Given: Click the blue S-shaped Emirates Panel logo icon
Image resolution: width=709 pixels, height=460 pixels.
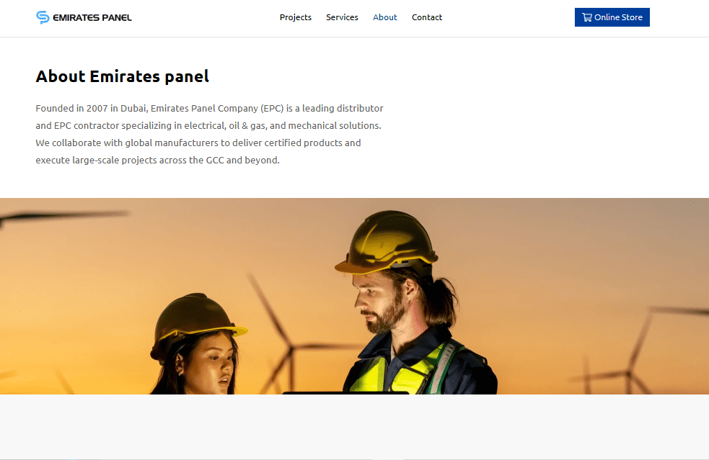Looking at the screenshot, I should tap(43, 17).
